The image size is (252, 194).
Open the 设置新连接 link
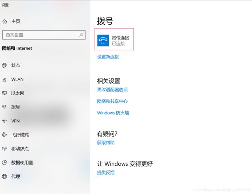[108, 57]
